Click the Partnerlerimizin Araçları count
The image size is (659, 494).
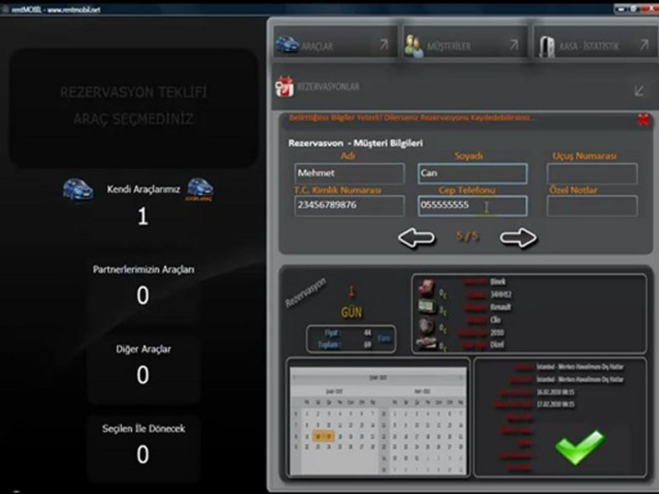click(143, 295)
